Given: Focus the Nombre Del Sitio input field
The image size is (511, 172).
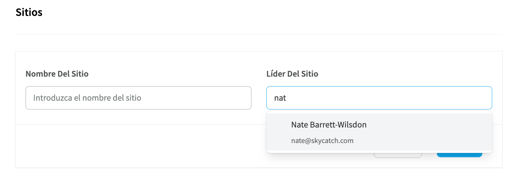Looking at the screenshot, I should [x=138, y=98].
